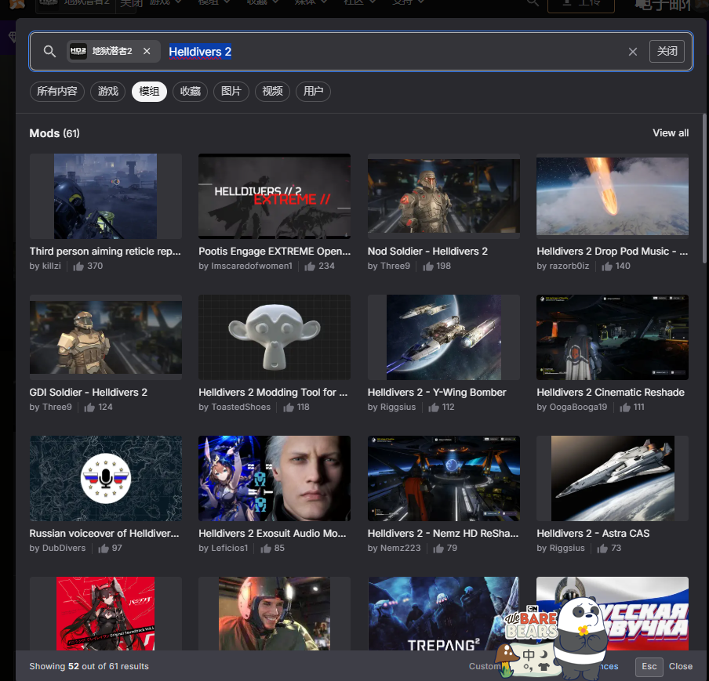Image resolution: width=709 pixels, height=681 pixels.
Task: Clear the search text with the X icon
Action: [x=633, y=52]
